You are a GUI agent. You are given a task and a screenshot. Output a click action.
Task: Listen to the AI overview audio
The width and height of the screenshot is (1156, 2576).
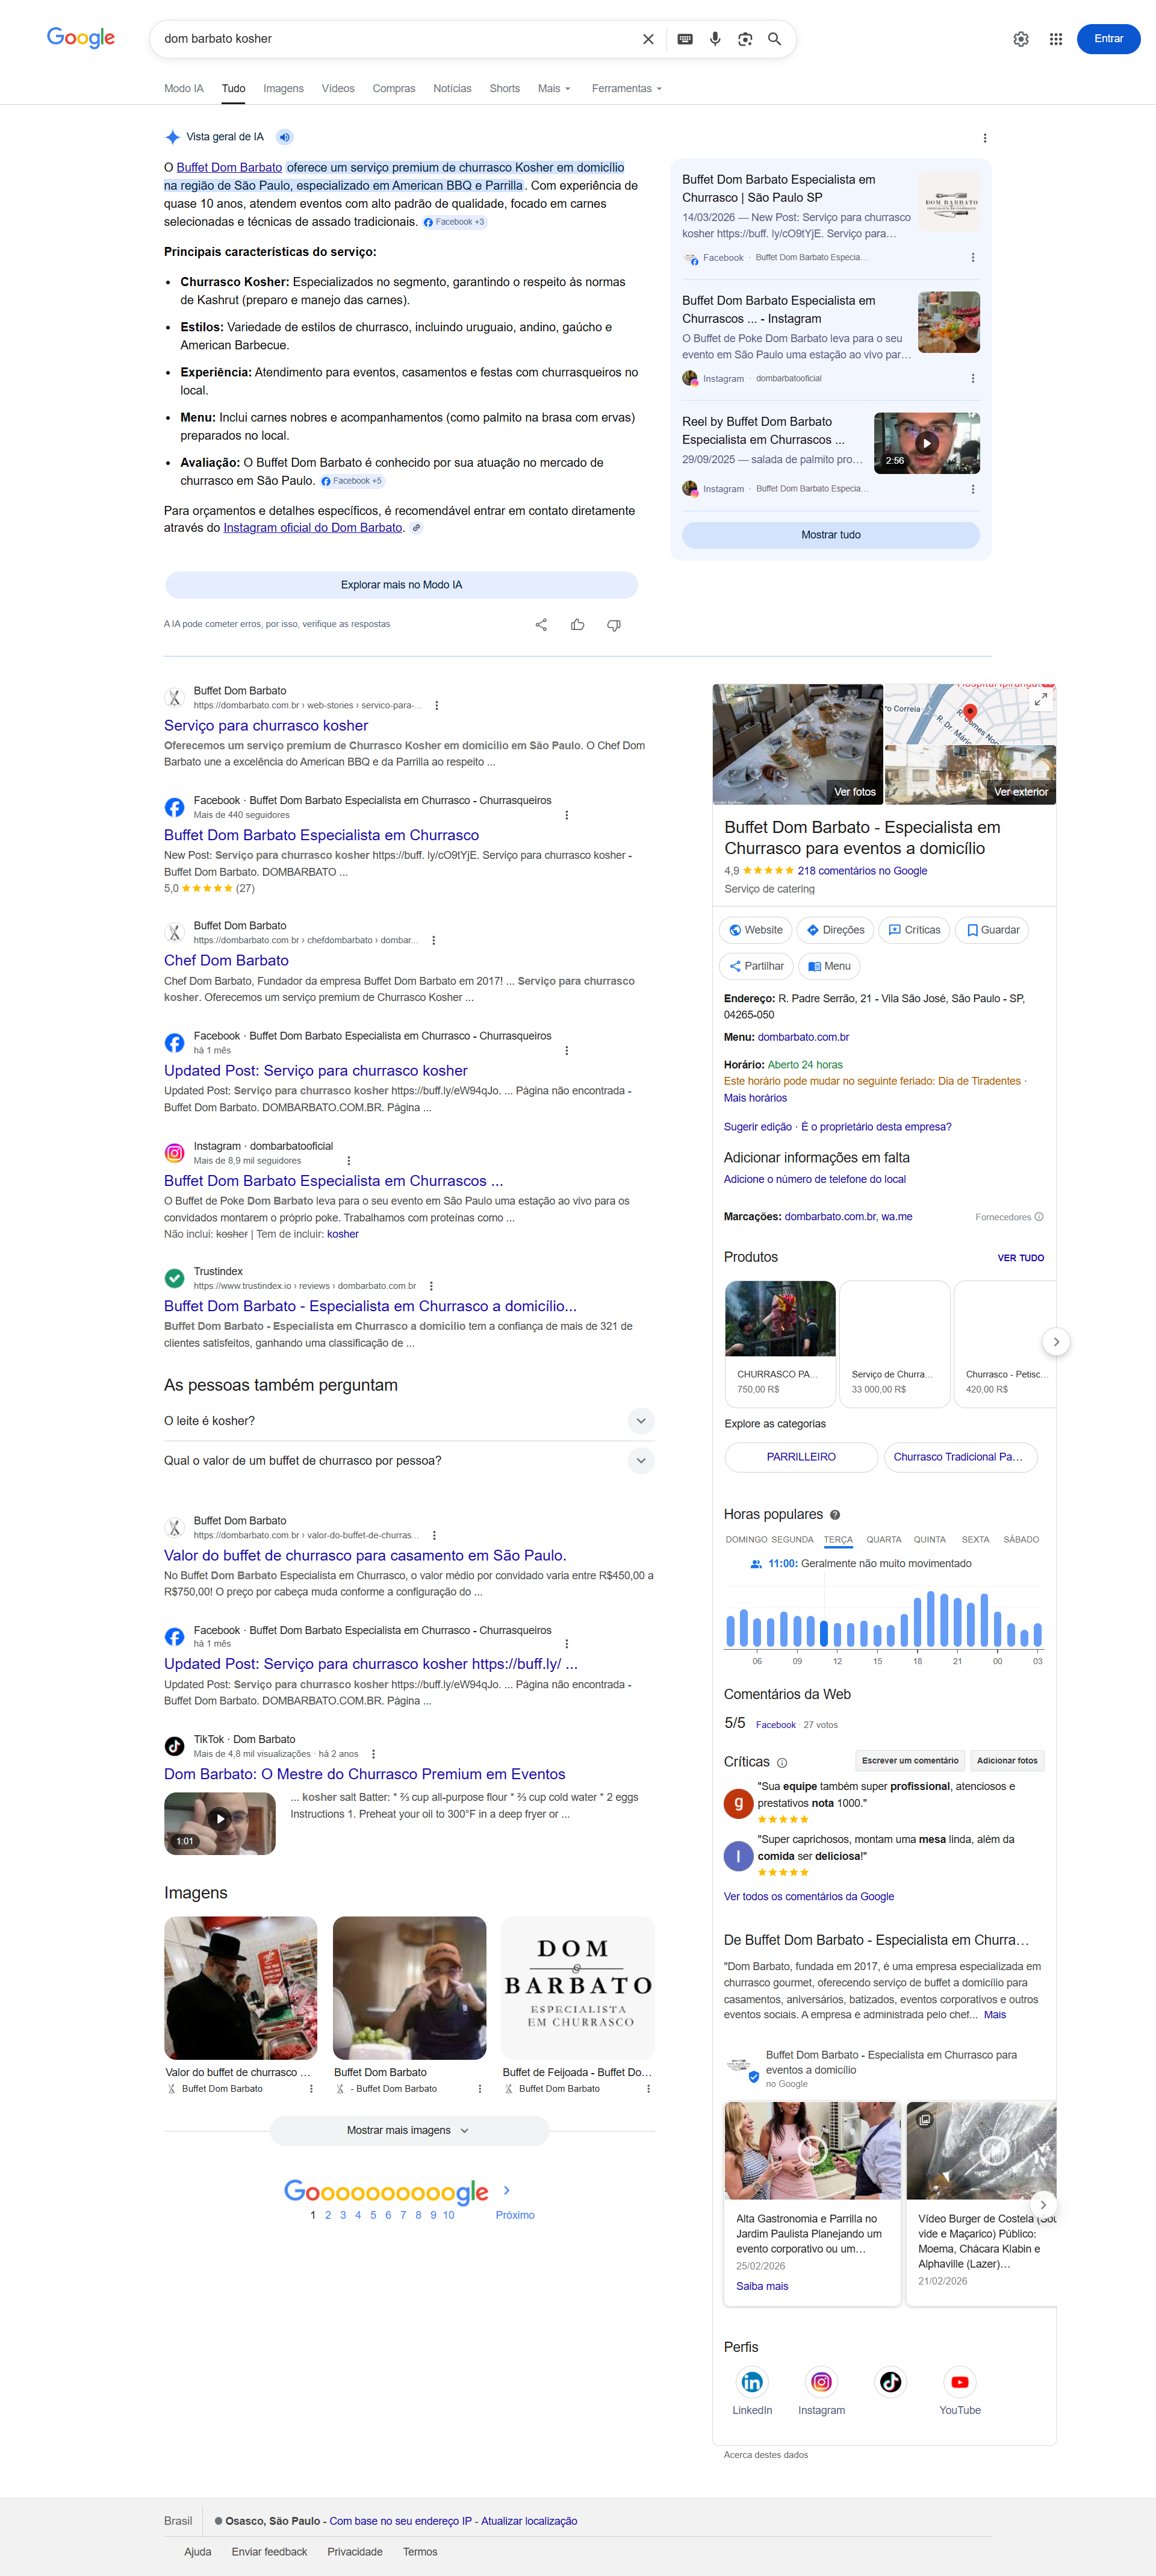coord(285,137)
